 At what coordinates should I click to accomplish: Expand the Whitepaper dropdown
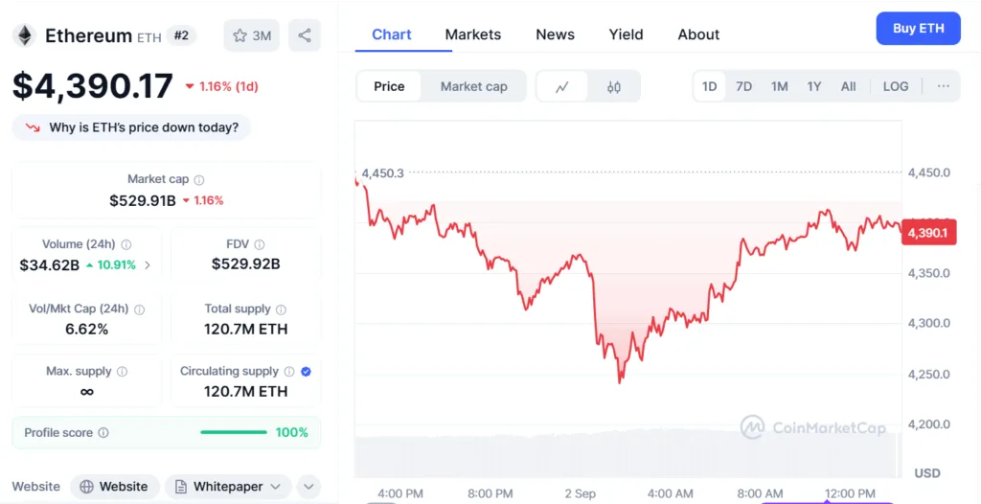pos(228,487)
